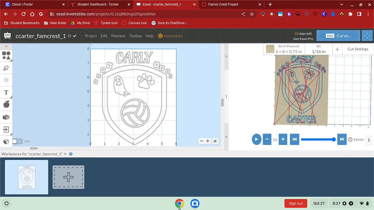This screenshot has width=374, height=210.
Task: Collapse the left tool sidebar chevron
Action: point(6,46)
